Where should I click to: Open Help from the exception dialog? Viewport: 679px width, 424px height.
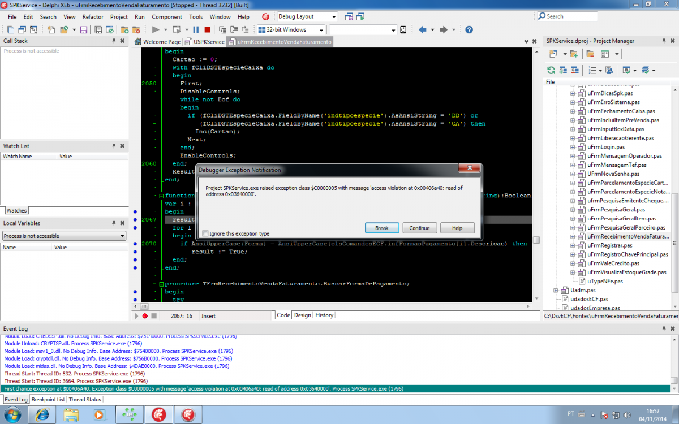coord(458,228)
